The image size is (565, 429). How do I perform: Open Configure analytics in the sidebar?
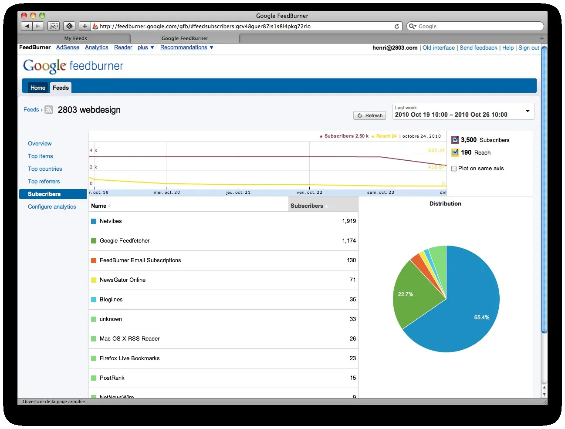(x=52, y=206)
